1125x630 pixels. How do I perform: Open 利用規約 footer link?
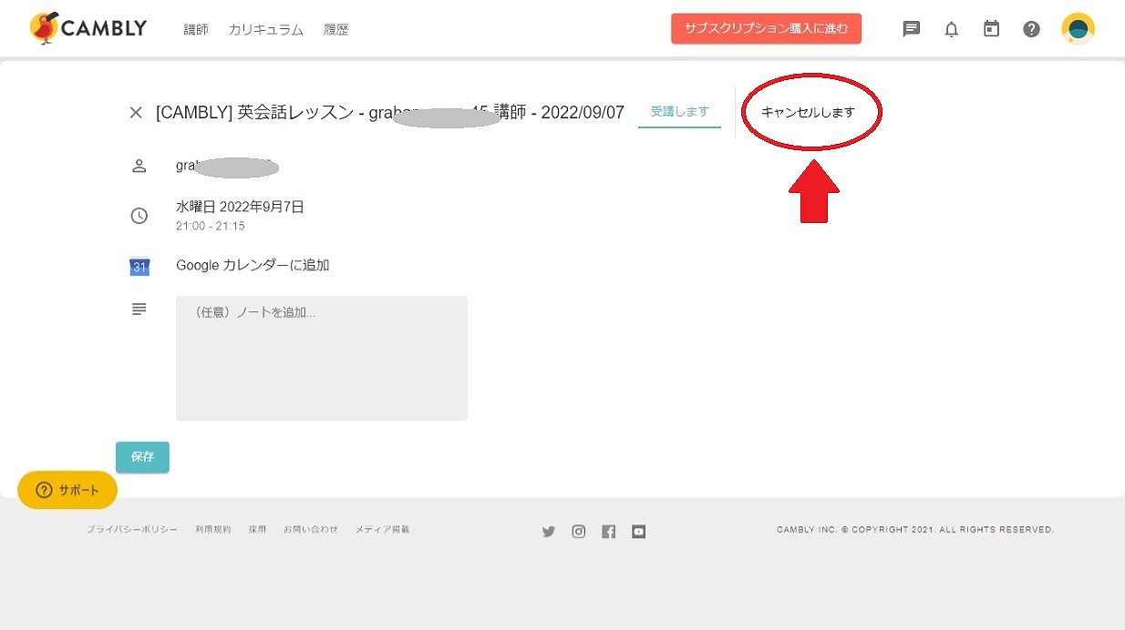coord(212,530)
